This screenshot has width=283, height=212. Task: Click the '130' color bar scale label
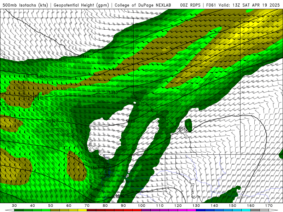196,206
